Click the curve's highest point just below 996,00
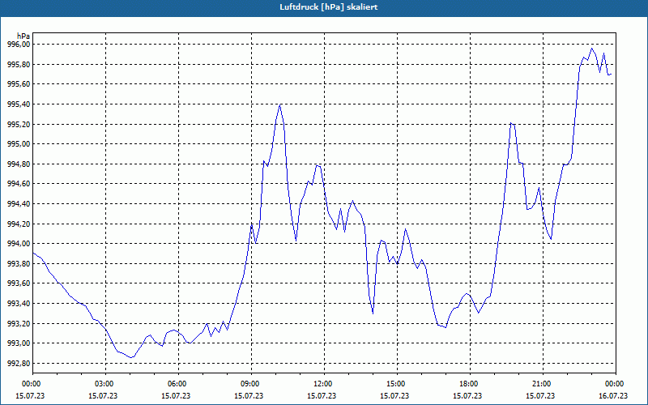The width and height of the screenshot is (648, 405). pyautogui.click(x=592, y=49)
